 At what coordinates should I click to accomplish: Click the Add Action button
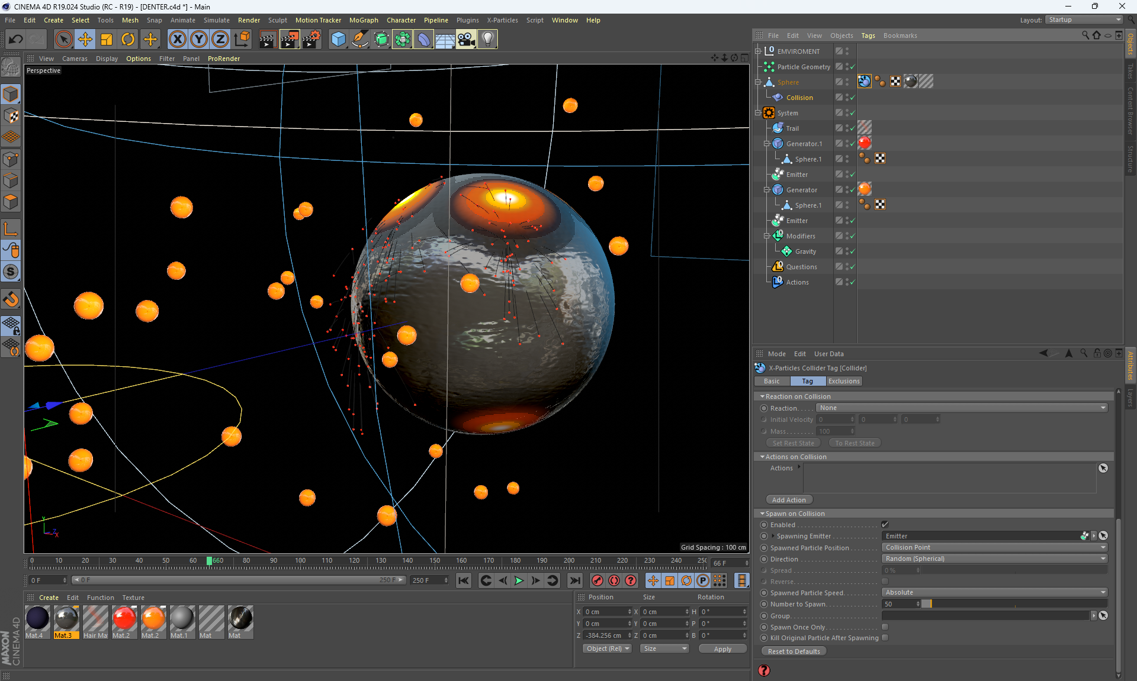tap(789, 500)
